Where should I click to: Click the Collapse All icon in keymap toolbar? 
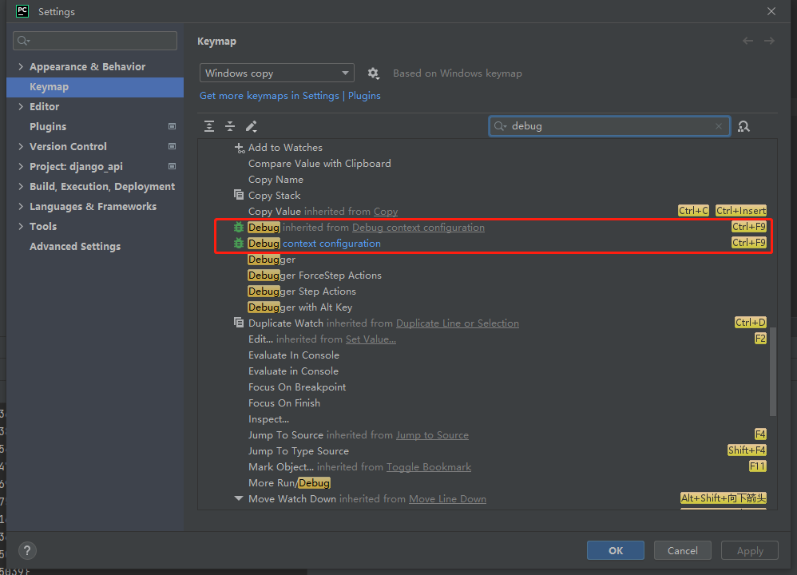tap(230, 126)
